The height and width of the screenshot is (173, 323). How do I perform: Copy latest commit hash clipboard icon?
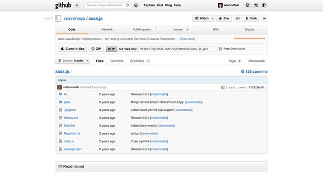(x=223, y=87)
